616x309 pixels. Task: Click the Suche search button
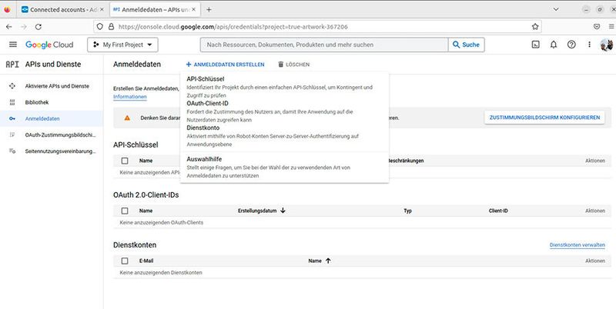pos(467,45)
